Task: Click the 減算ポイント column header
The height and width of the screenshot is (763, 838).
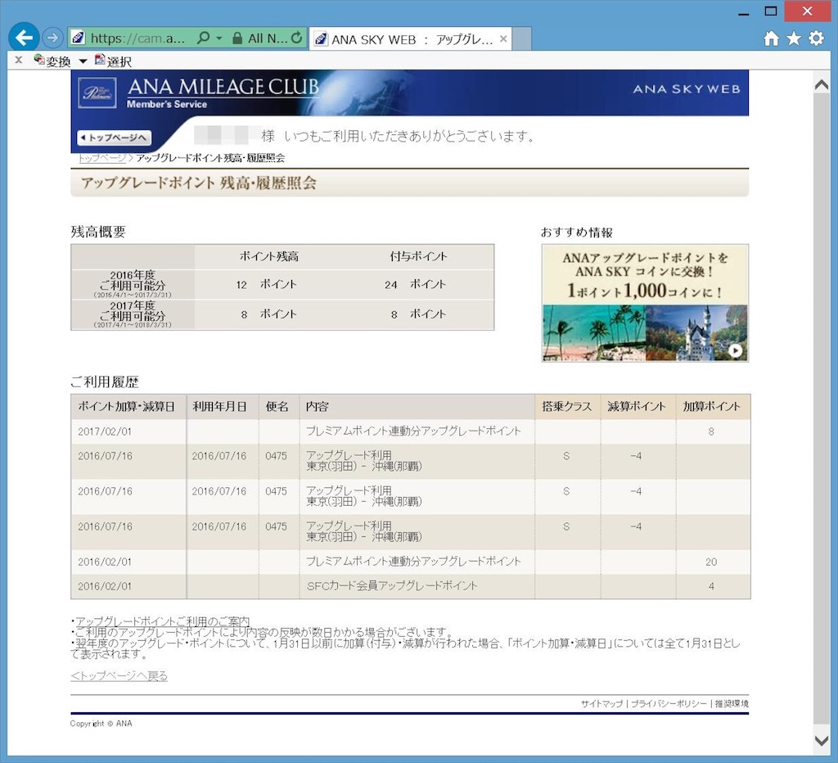Action: 637,406
